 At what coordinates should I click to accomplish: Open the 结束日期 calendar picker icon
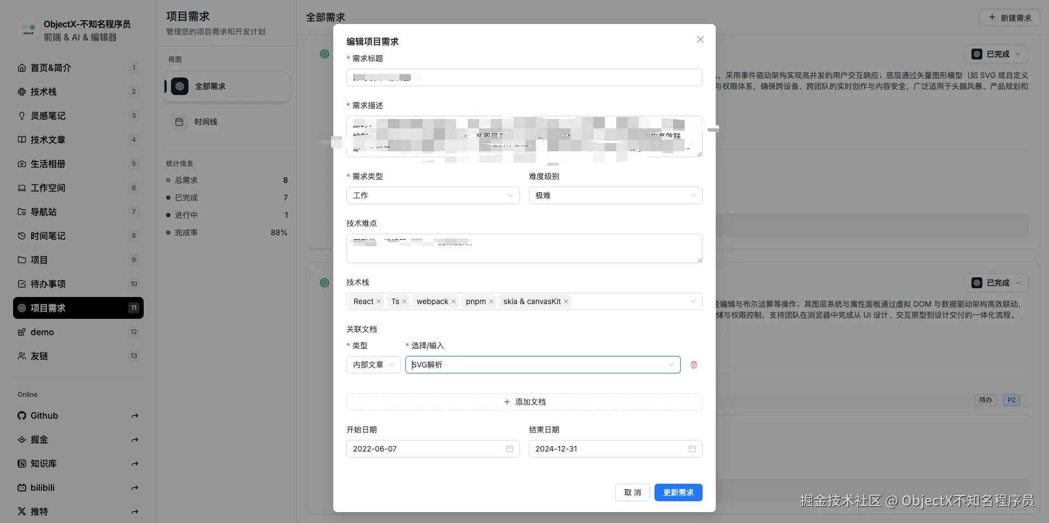pos(692,449)
